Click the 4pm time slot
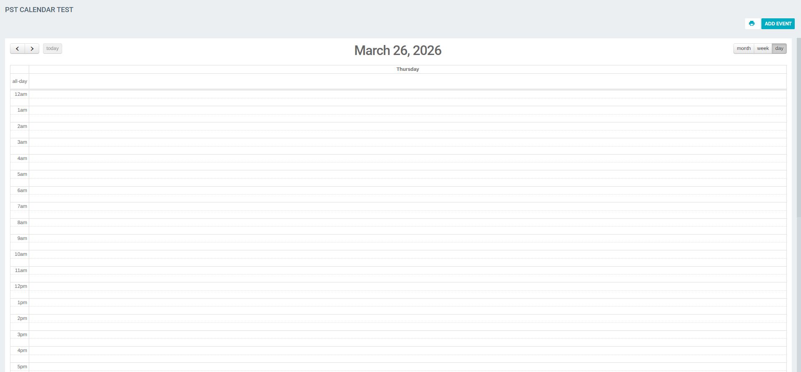 (408, 350)
